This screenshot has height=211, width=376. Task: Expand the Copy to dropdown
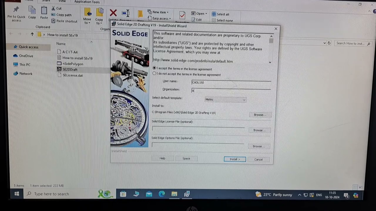pyautogui.click(x=99, y=21)
